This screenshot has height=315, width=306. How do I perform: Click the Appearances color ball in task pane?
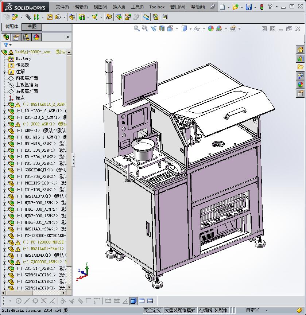pyautogui.click(x=300, y=85)
